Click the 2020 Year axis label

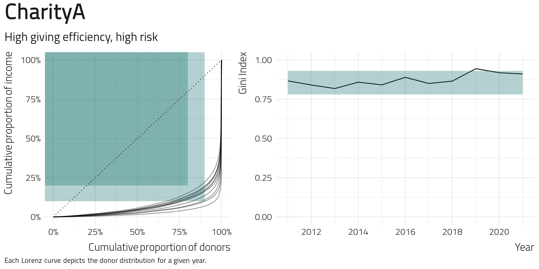(499, 232)
